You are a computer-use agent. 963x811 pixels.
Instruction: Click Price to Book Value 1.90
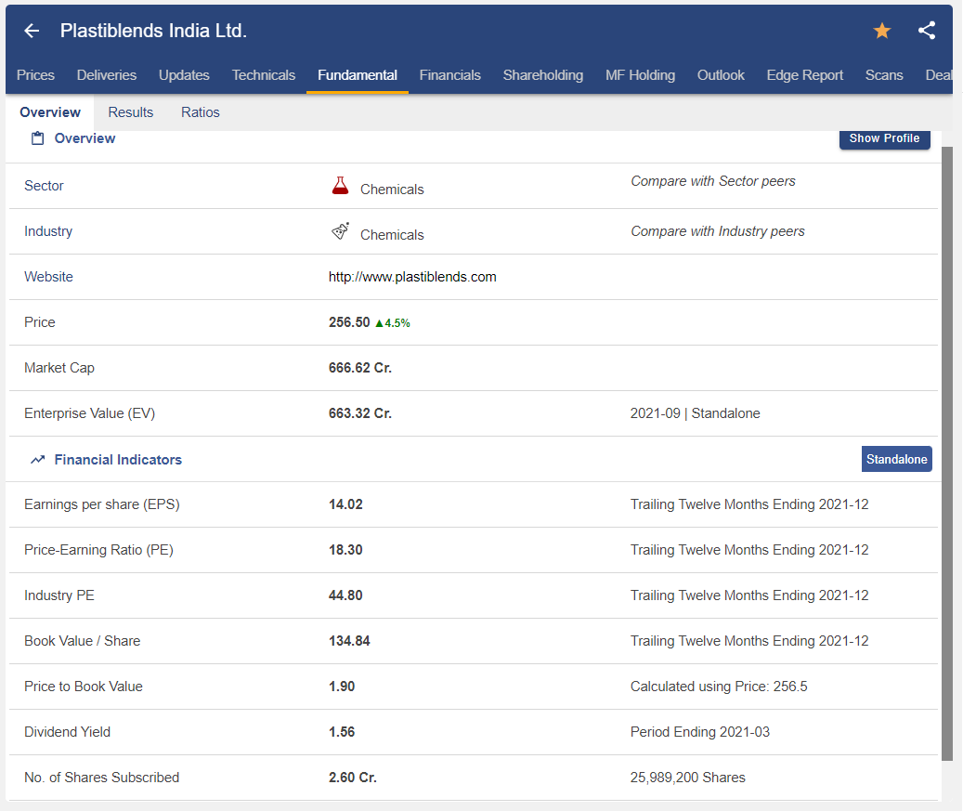click(x=342, y=687)
